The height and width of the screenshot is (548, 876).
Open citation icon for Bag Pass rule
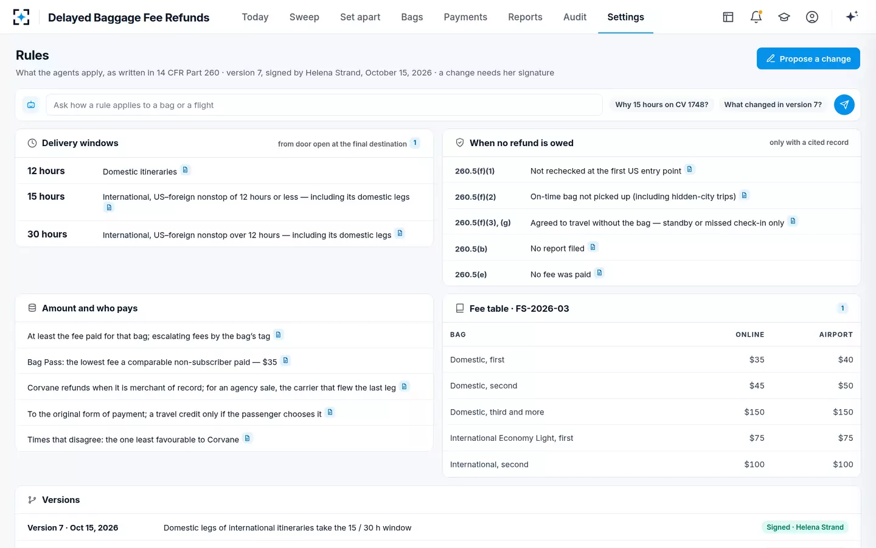pyautogui.click(x=285, y=360)
